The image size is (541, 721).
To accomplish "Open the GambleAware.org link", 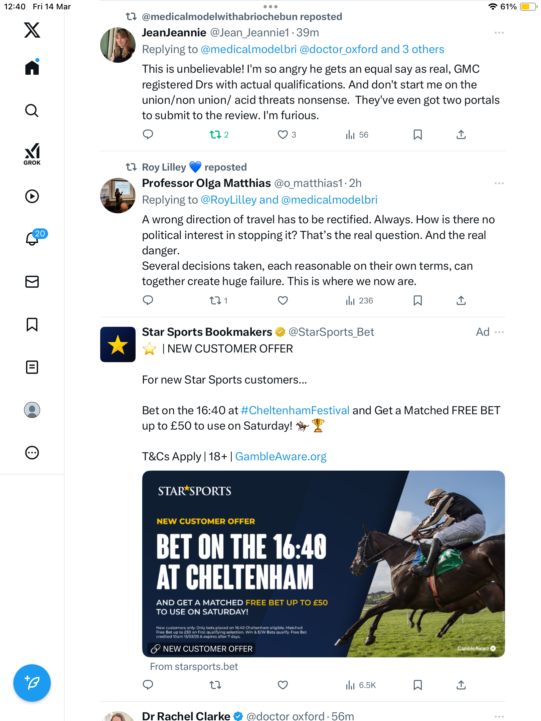I will 281,456.
